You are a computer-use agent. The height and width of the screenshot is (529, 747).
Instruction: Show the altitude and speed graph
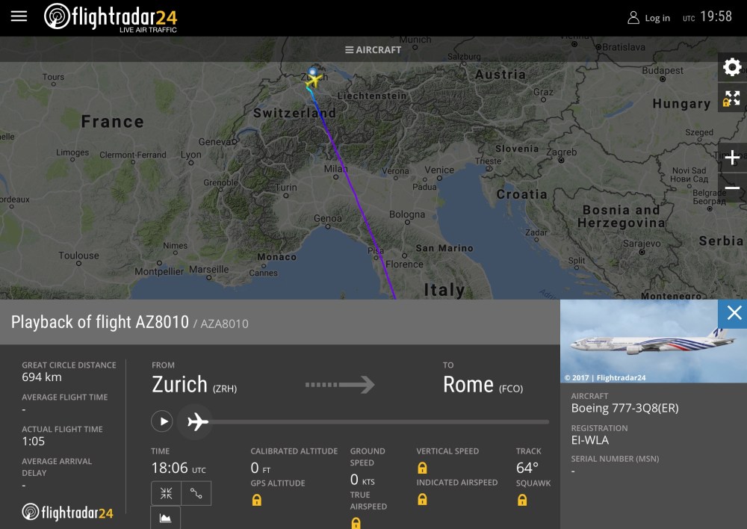tap(166, 518)
